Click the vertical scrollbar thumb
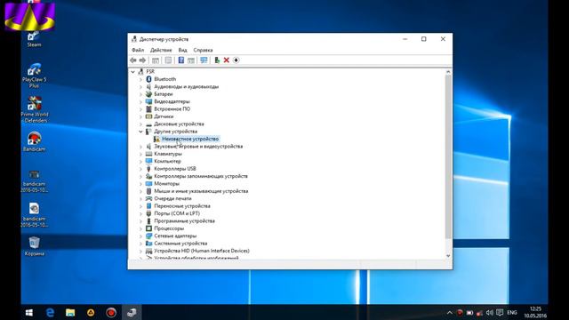 click(x=448, y=156)
